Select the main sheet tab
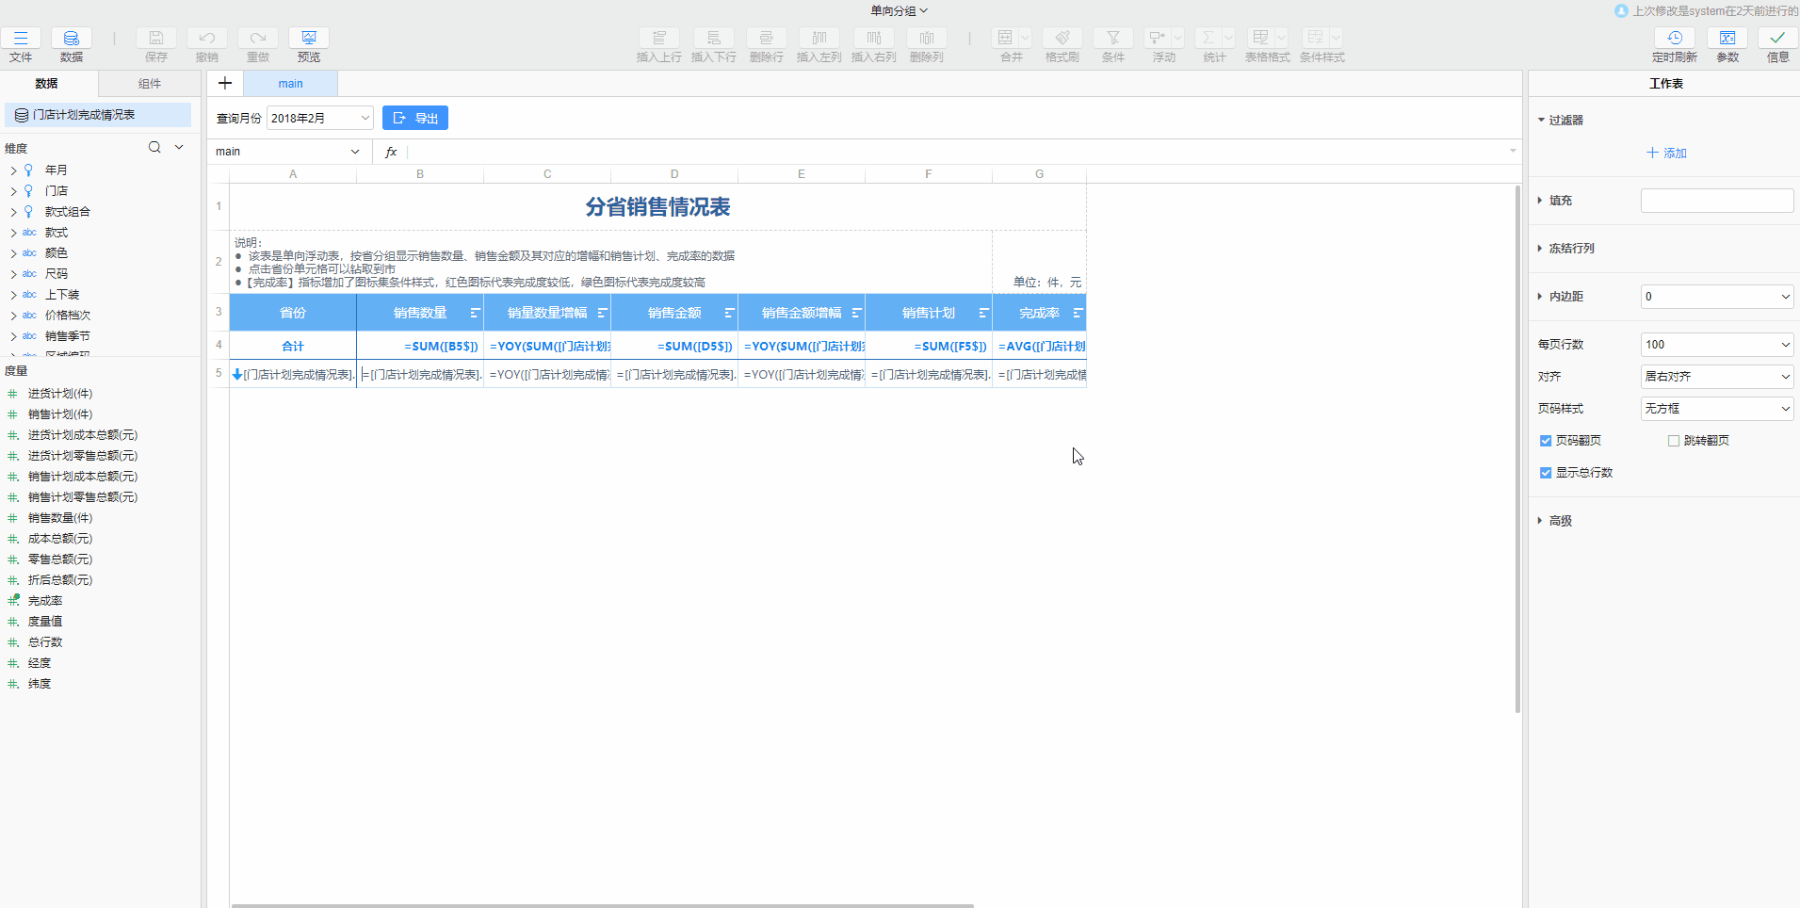This screenshot has height=908, width=1800. (x=290, y=84)
